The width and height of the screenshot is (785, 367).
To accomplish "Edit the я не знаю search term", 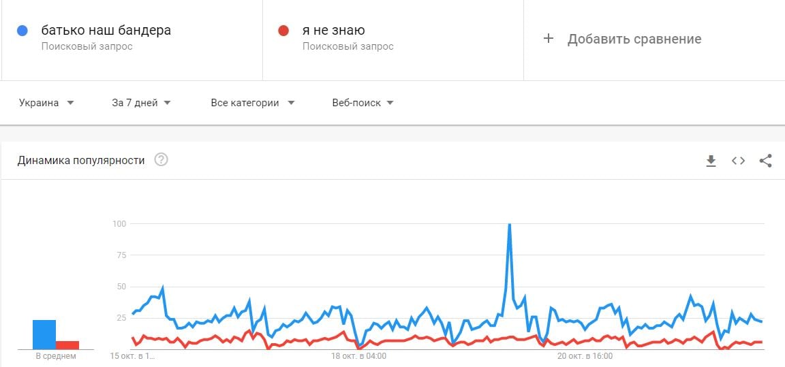I will [333, 31].
